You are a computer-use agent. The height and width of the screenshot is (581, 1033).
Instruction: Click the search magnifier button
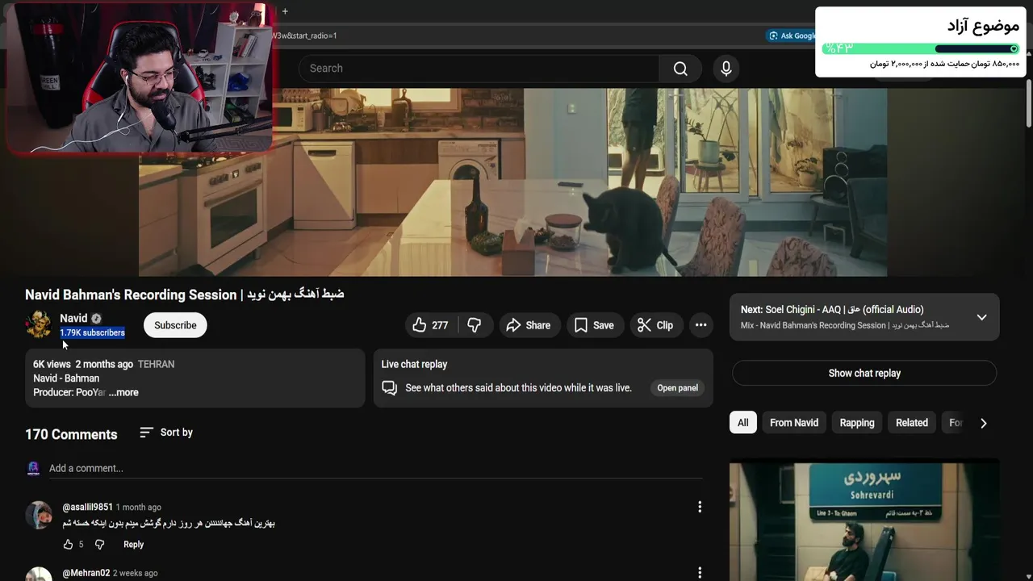(680, 69)
